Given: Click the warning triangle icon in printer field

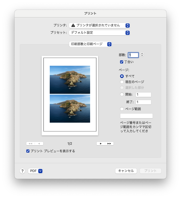Looking at the screenshot, I should pos(73,25).
